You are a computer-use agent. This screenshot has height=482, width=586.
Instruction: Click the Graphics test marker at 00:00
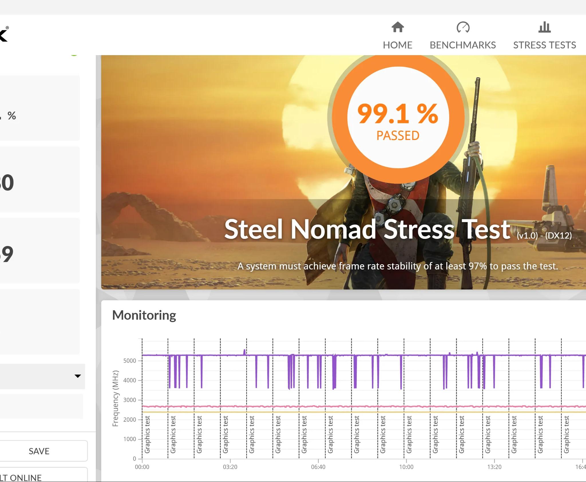[147, 435]
